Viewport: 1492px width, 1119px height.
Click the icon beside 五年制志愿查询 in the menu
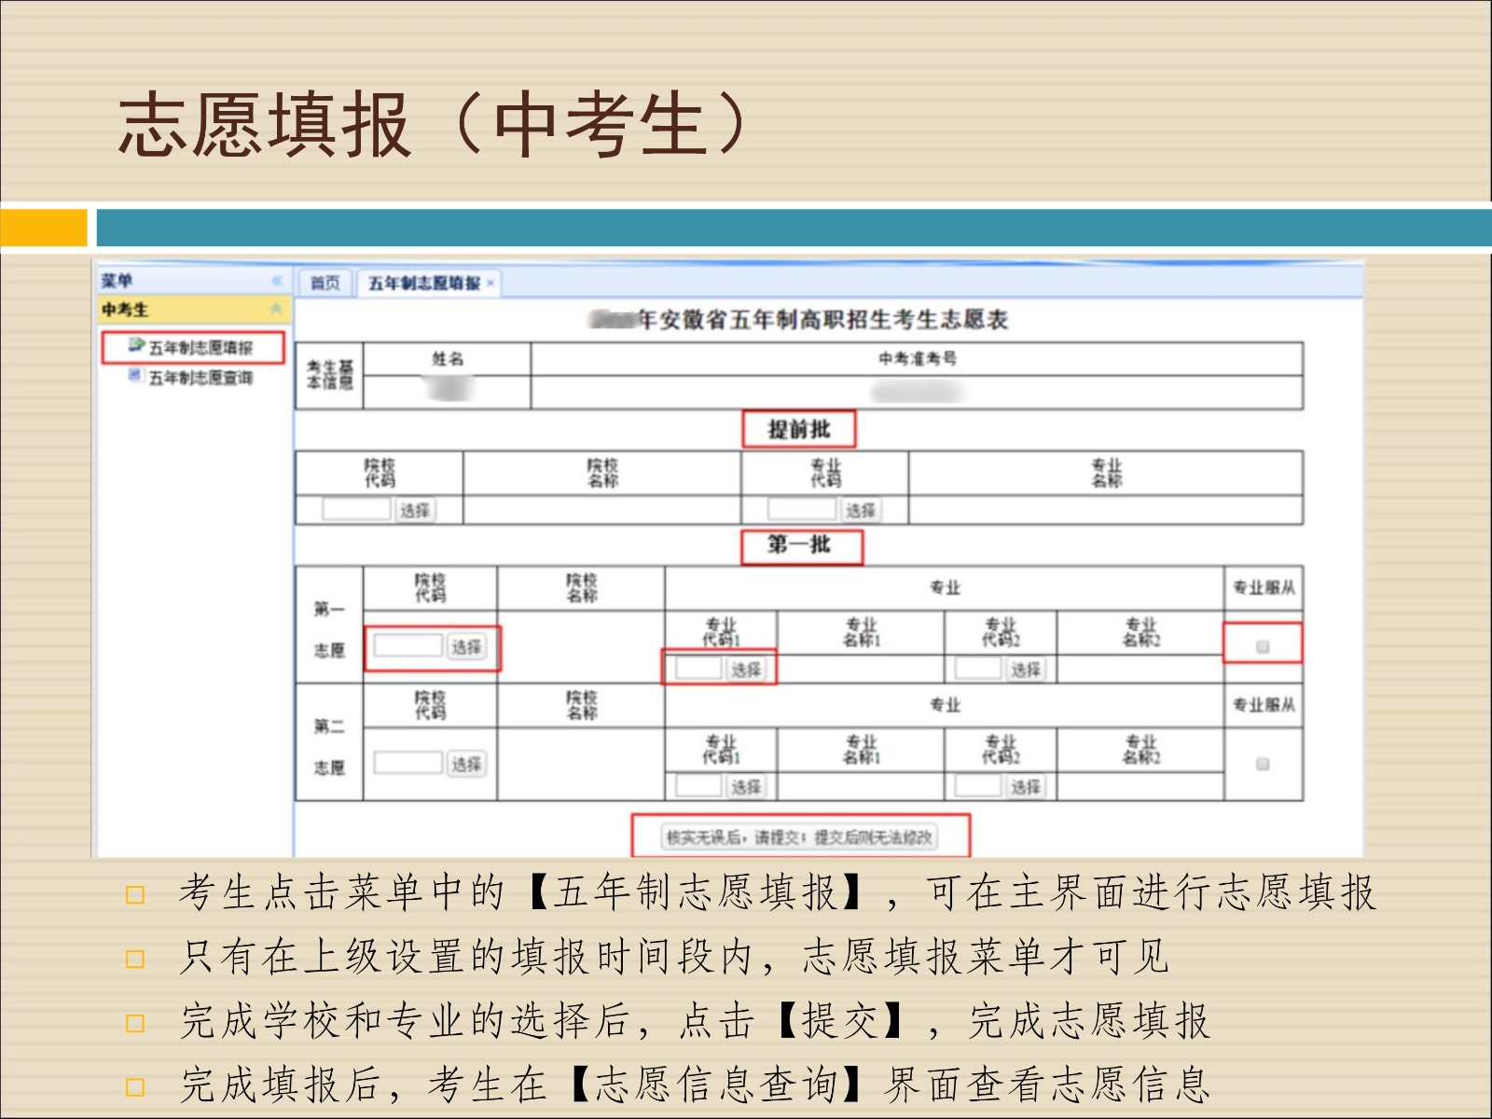135,376
